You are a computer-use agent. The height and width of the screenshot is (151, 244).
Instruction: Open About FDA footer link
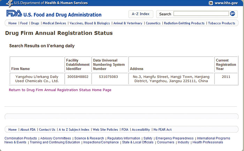coord(28,129)
